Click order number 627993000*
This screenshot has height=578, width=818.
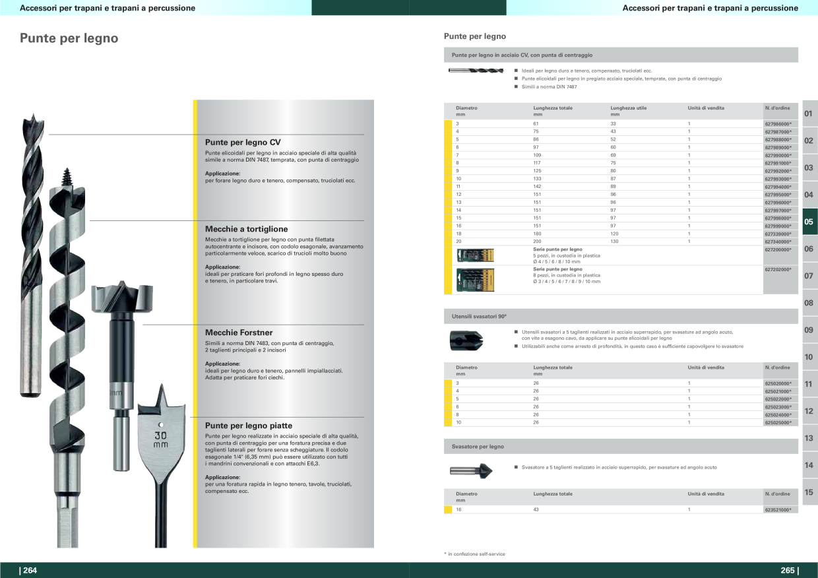click(x=778, y=179)
